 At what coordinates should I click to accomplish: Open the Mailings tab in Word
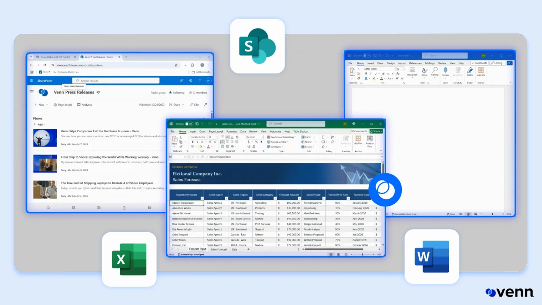tap(430, 63)
